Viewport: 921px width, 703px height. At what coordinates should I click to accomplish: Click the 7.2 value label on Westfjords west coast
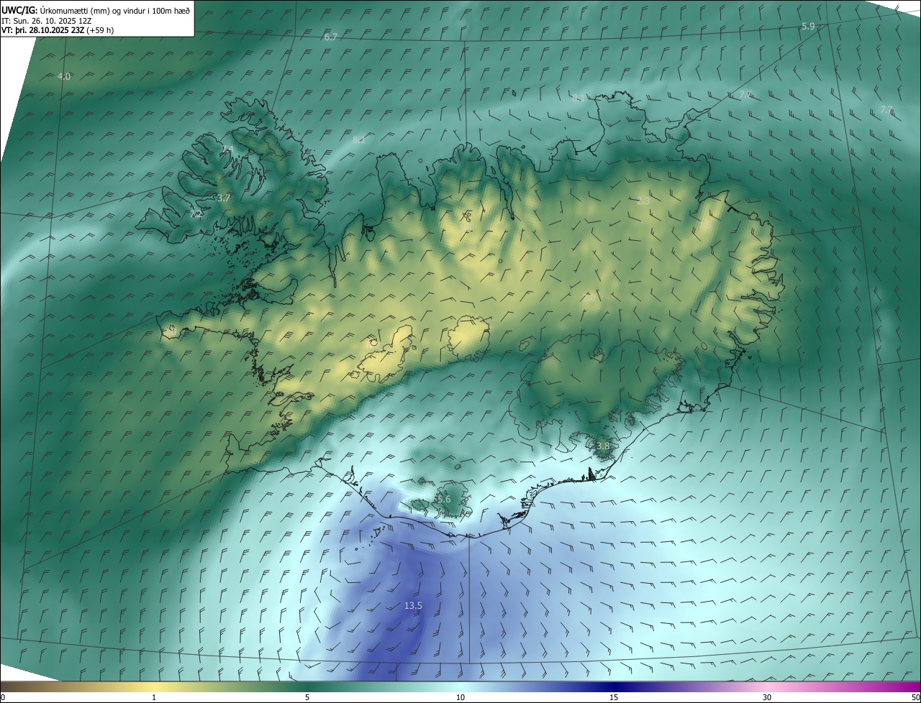[x=196, y=213]
